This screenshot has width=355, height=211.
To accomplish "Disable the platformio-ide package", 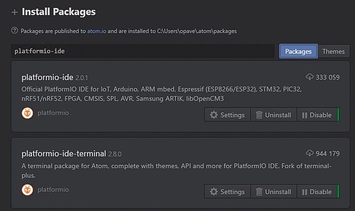I will tap(317, 115).
